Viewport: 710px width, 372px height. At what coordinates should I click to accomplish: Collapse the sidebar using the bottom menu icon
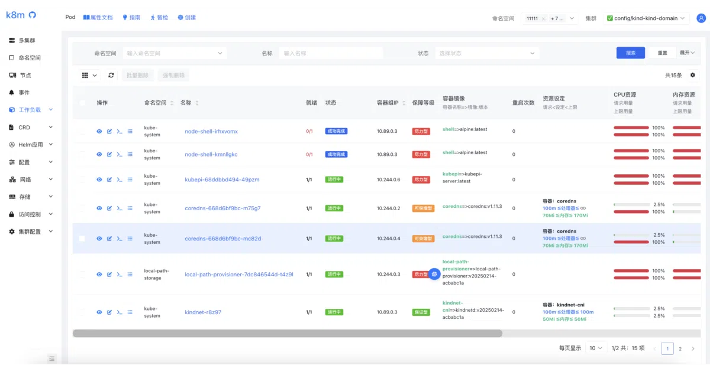(51, 358)
